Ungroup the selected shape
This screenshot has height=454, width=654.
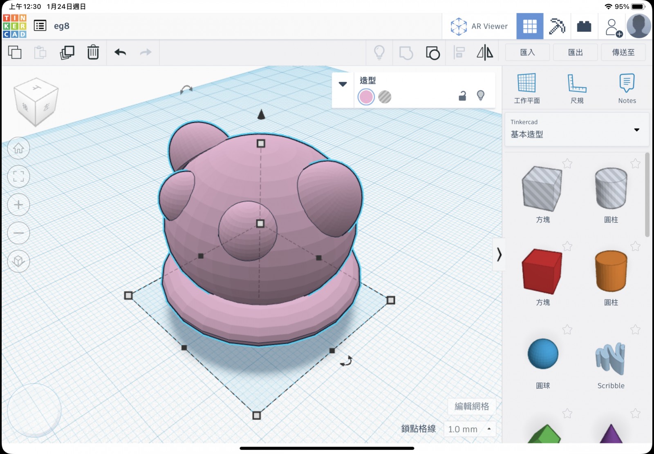point(432,53)
